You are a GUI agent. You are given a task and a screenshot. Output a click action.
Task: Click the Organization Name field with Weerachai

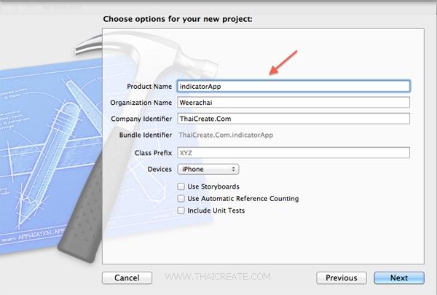(x=294, y=102)
